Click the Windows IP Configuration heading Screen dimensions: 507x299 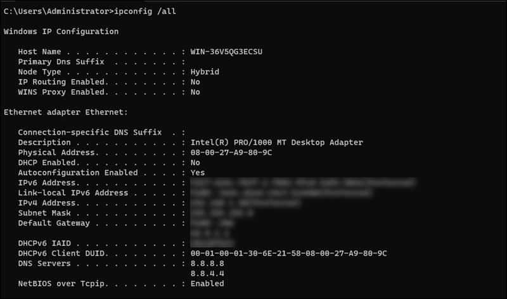(x=61, y=31)
